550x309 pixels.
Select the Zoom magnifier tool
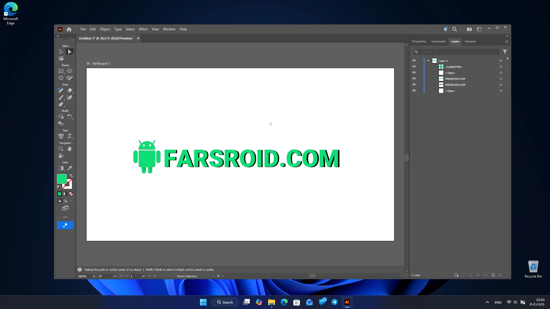[x=61, y=149]
